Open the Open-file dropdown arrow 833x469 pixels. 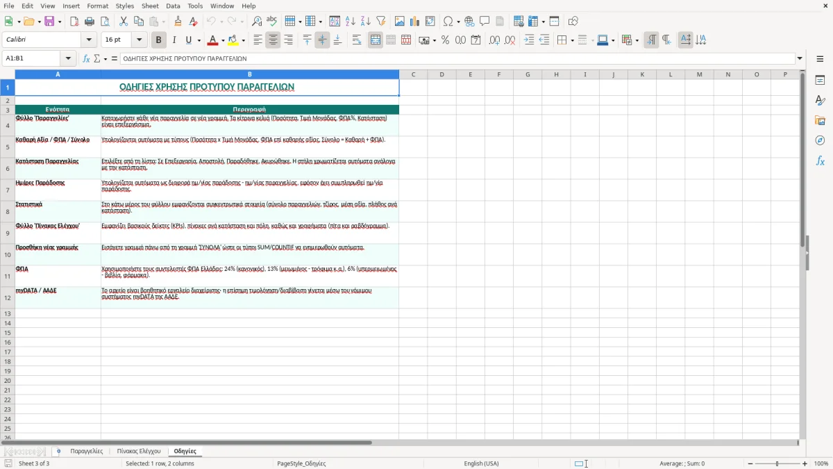click(38, 22)
